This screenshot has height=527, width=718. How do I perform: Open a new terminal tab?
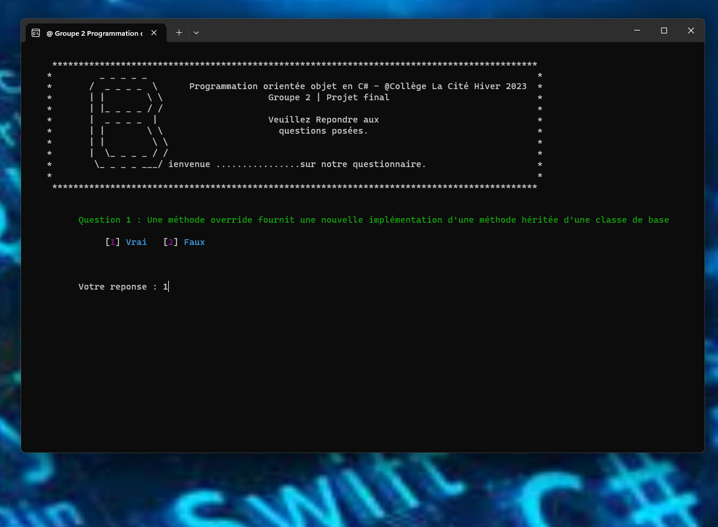coord(179,33)
